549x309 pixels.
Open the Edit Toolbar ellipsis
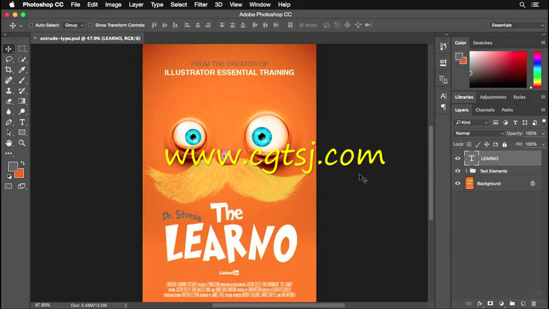(x=9, y=153)
